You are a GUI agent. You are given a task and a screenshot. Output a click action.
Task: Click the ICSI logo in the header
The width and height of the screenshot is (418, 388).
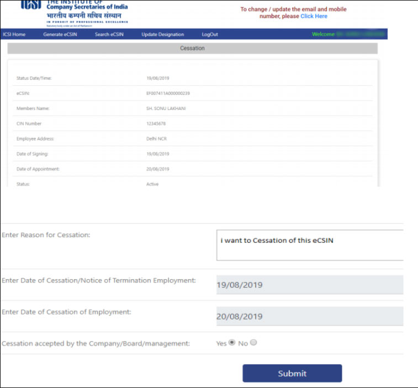click(31, 7)
